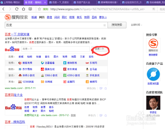Open the 百度 - 搜狗百科 result title
The height and width of the screenshot is (129, 165).
pyautogui.click(x=15, y=122)
